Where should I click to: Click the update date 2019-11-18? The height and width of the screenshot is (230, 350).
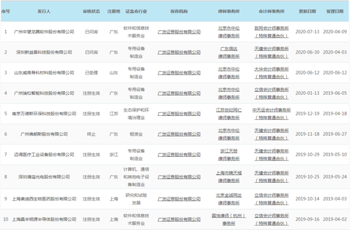click(307, 134)
